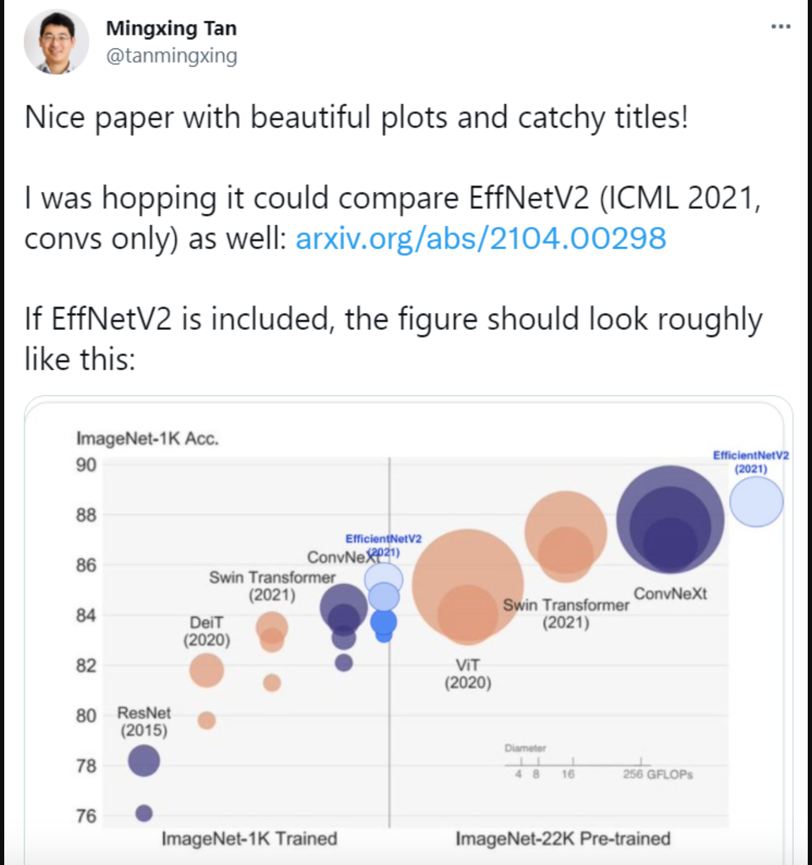Click the ImageNet-1K Trained axis label
812x865 pixels.
249,838
